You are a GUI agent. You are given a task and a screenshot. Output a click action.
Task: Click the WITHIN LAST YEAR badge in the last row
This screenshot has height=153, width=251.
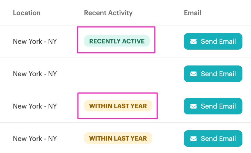[x=118, y=139]
